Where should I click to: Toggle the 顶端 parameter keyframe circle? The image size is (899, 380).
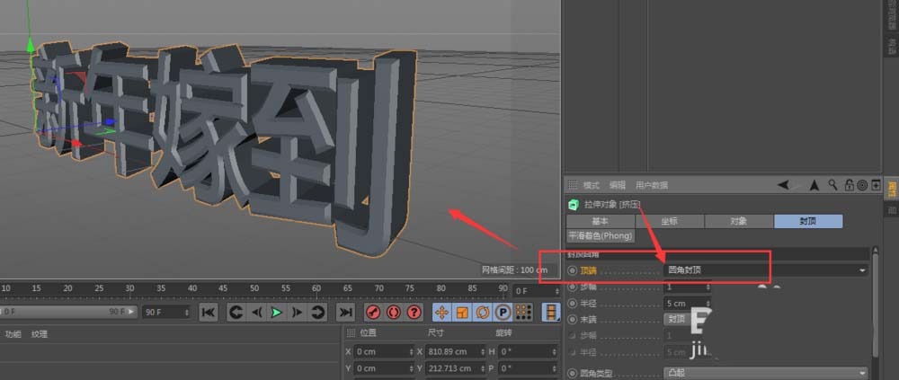[572, 270]
